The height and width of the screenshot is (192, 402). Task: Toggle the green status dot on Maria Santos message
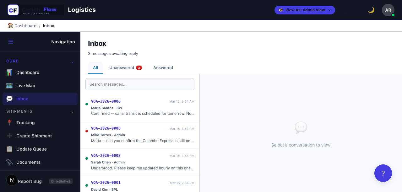pos(87,105)
